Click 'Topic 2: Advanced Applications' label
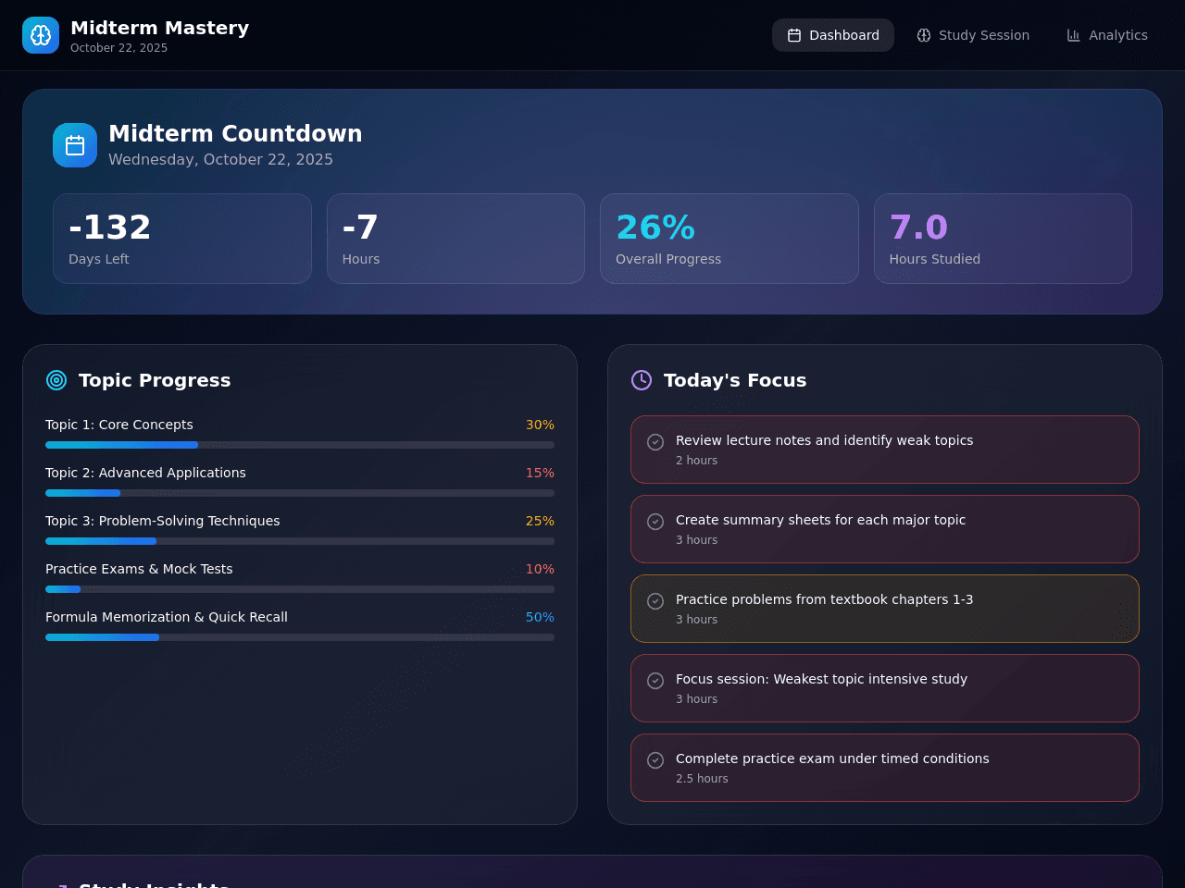1185x888 pixels. tap(145, 473)
